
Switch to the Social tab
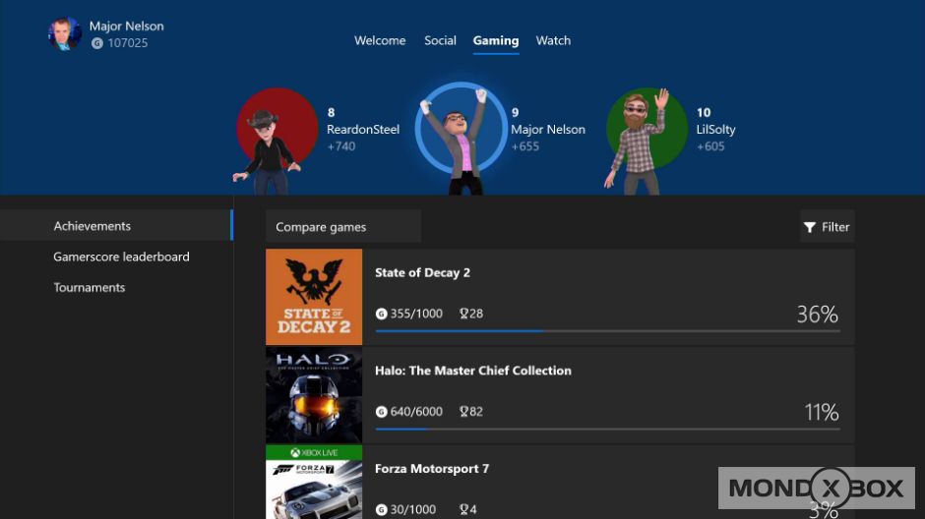coord(440,40)
